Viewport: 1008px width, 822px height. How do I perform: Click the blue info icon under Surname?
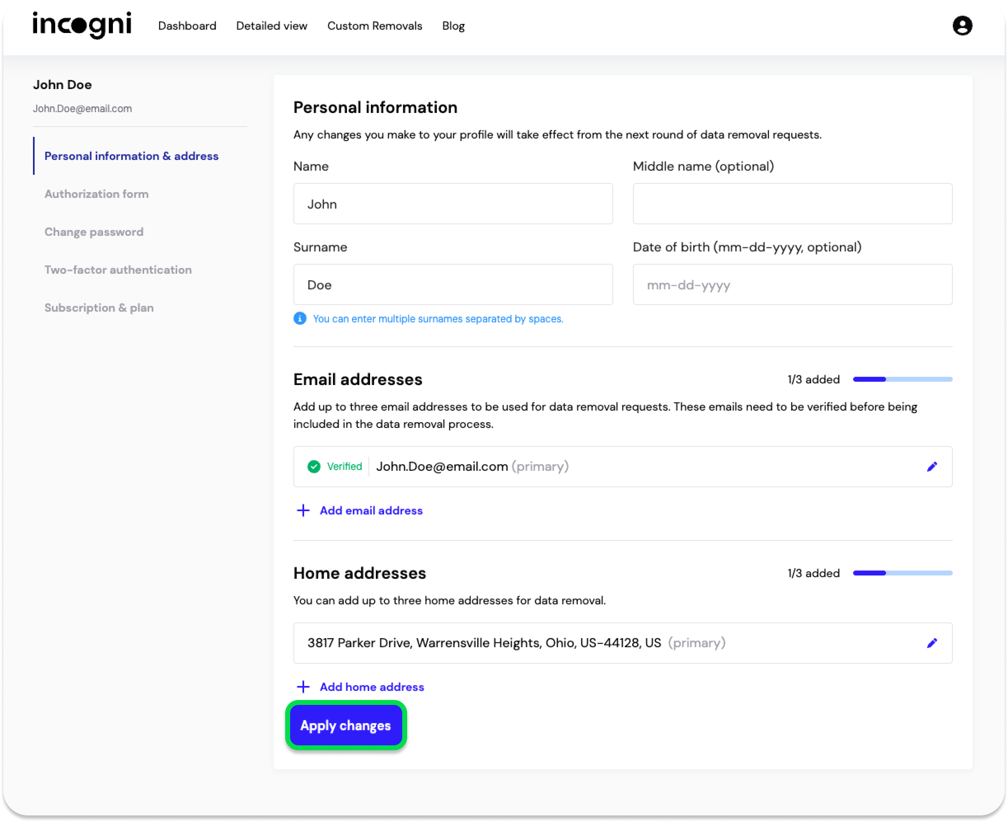click(300, 319)
